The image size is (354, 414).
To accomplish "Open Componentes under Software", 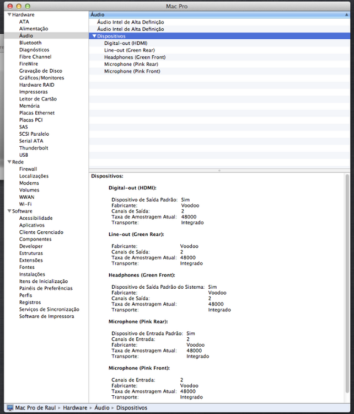I will [35, 239].
